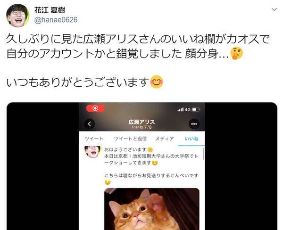Viewport: 283px width, 230px height.
Task: Tap the three-dots more icon
Action: [x=194, y=124]
